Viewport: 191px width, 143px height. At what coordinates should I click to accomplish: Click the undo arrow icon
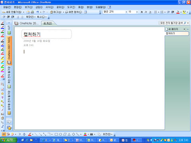coord(38,12)
